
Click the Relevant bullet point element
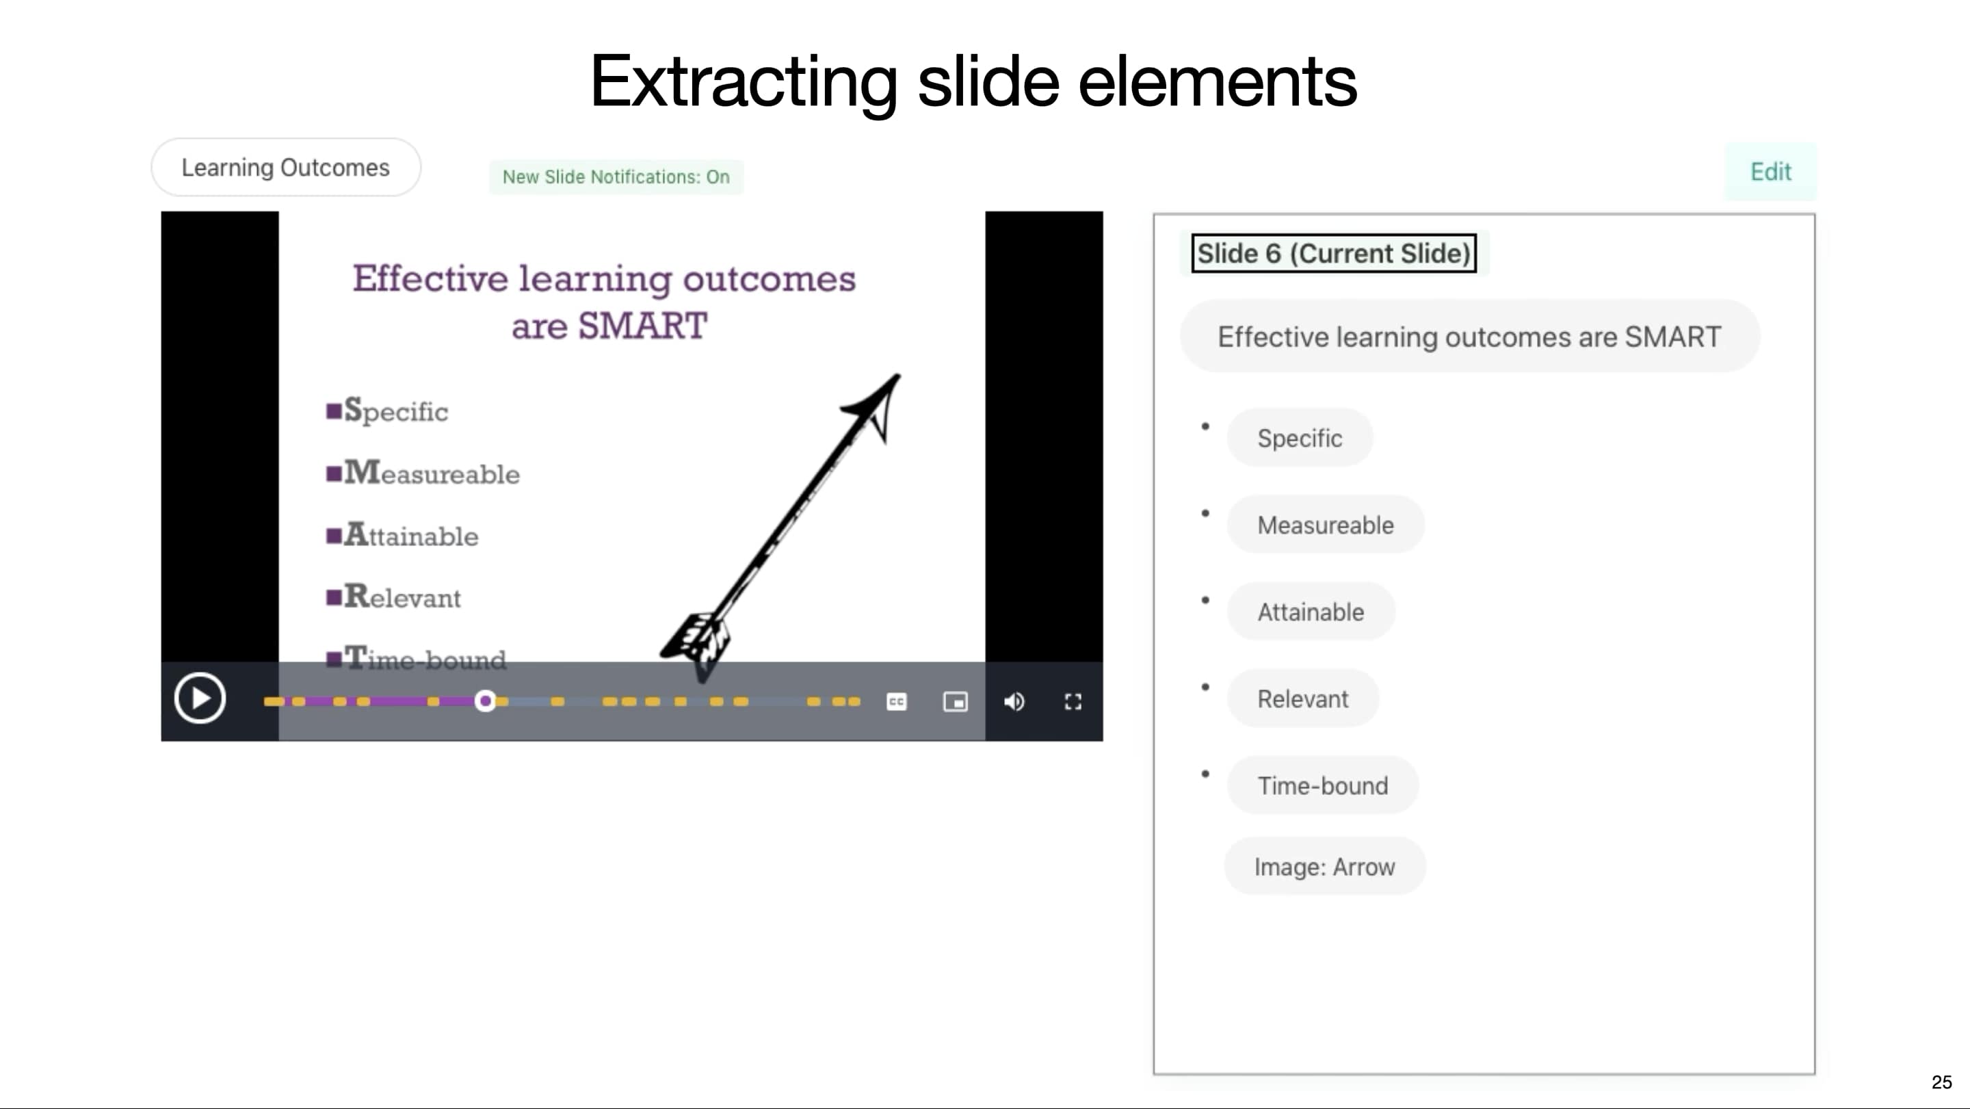pos(1300,699)
